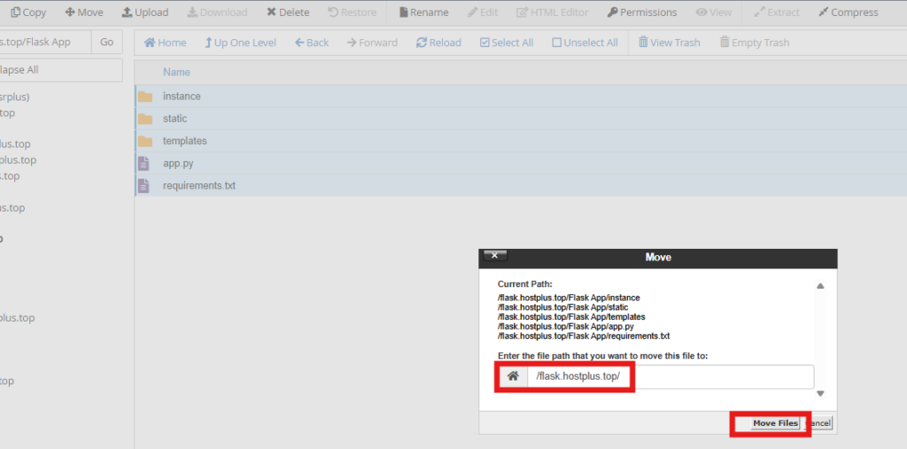
Task: Click Select All
Action: pos(507,43)
